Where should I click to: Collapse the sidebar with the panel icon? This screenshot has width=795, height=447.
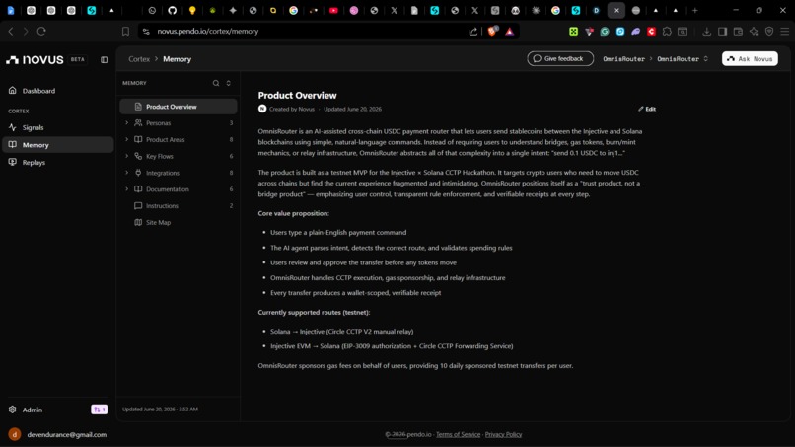[104, 60]
